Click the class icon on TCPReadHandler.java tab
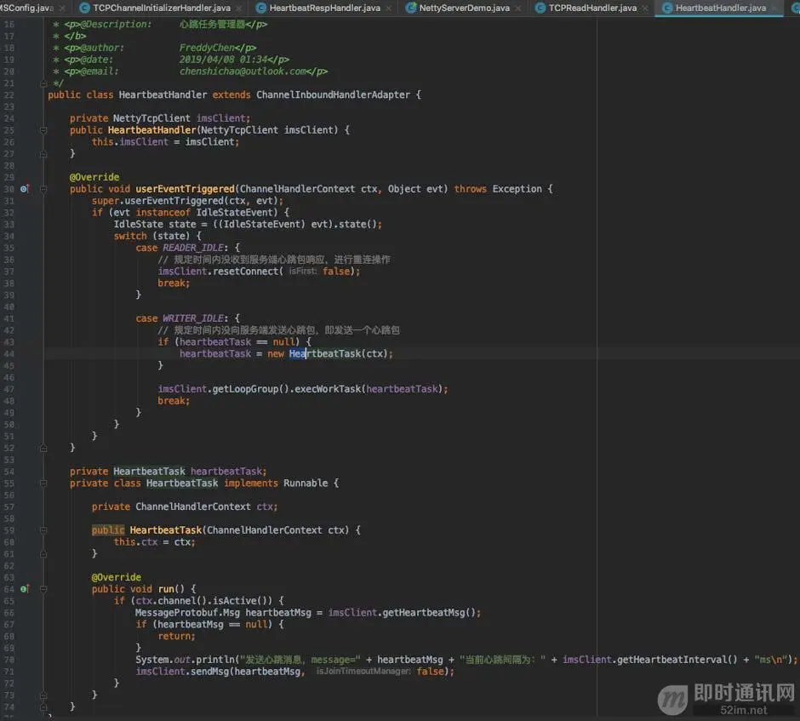This screenshot has width=800, height=721. click(x=540, y=8)
